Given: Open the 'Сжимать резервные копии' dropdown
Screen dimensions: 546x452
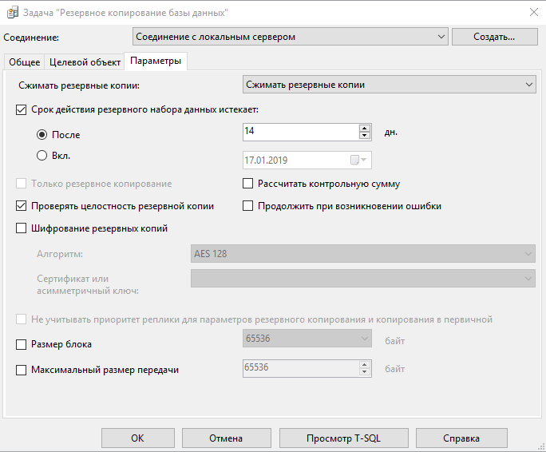Looking at the screenshot, I should 389,85.
